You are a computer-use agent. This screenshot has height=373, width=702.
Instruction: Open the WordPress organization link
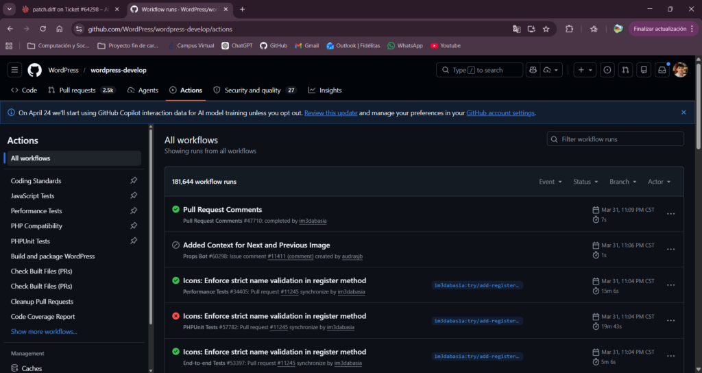(x=63, y=70)
